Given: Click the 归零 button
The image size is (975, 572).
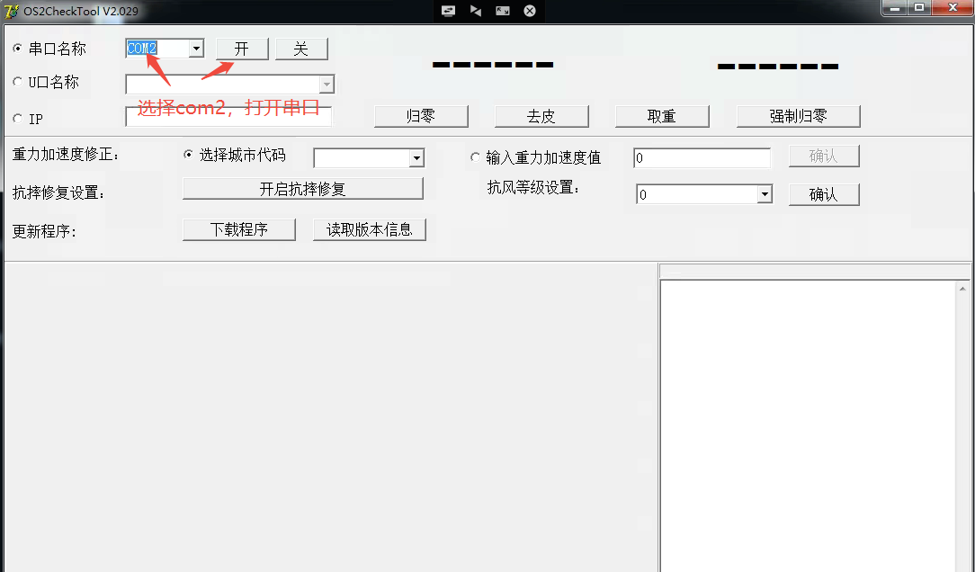Looking at the screenshot, I should tap(421, 116).
